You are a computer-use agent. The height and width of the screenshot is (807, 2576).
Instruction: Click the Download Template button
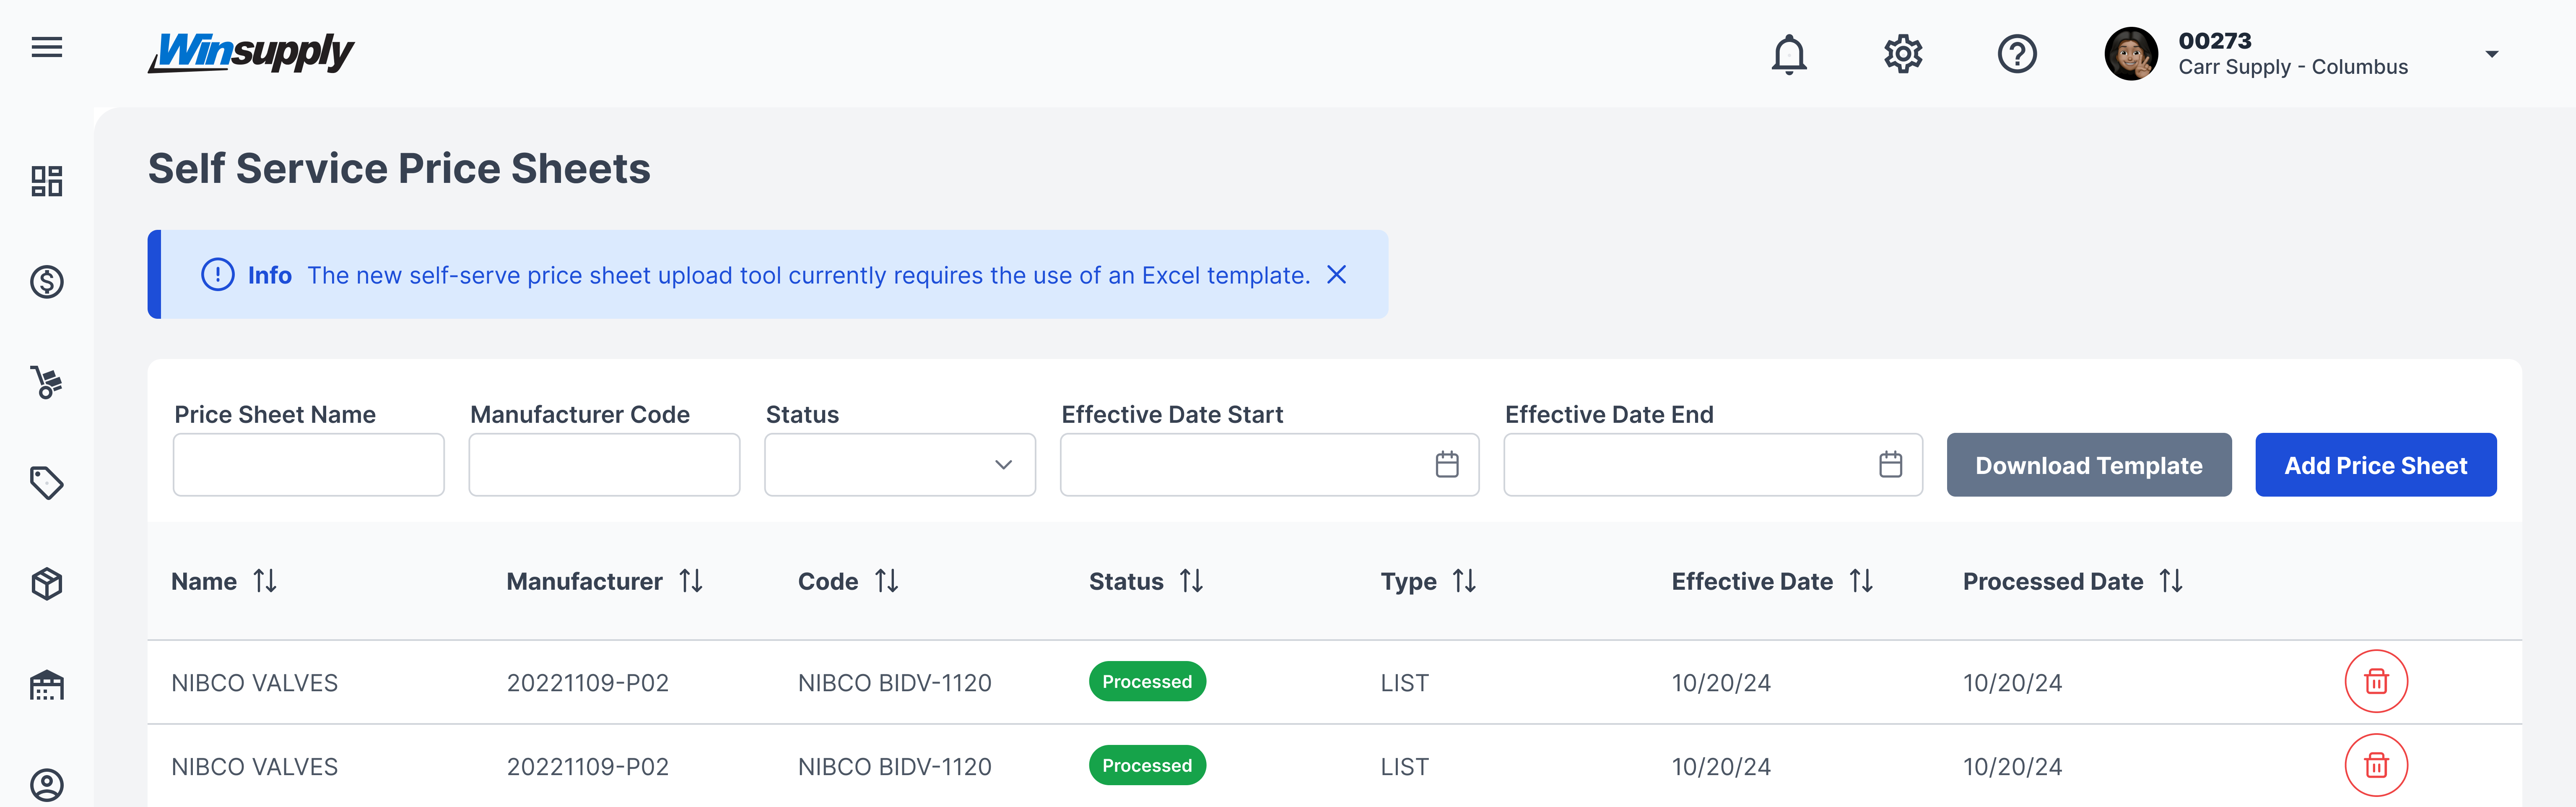[x=2088, y=465]
